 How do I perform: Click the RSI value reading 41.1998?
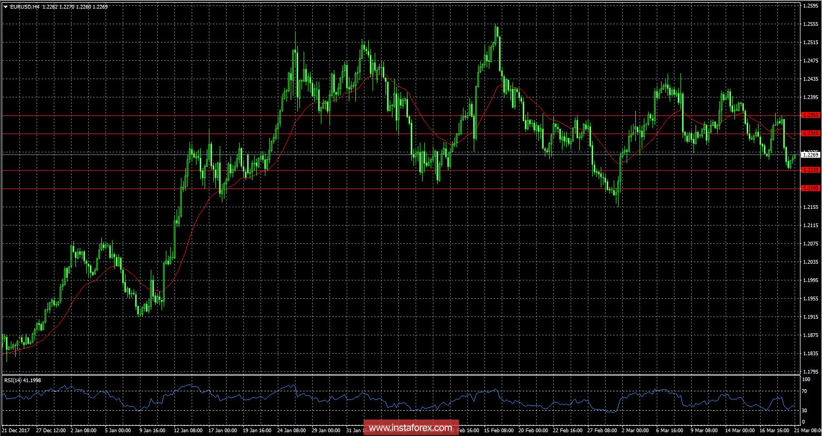(33, 379)
